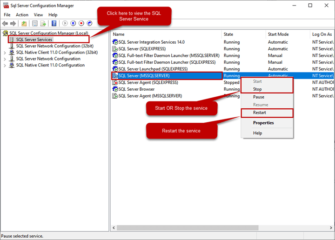The width and height of the screenshot is (335, 240).
Task: Select SQL Server Network Configuration (32bit) tree item
Action: click(55, 46)
